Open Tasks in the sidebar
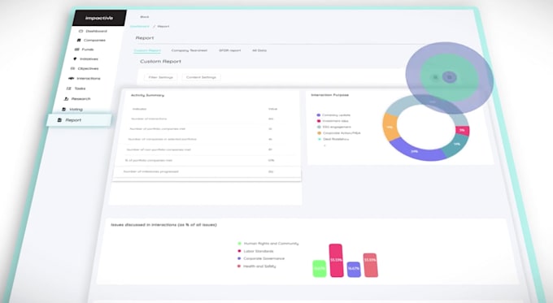This screenshot has height=303, width=553. tap(80, 89)
